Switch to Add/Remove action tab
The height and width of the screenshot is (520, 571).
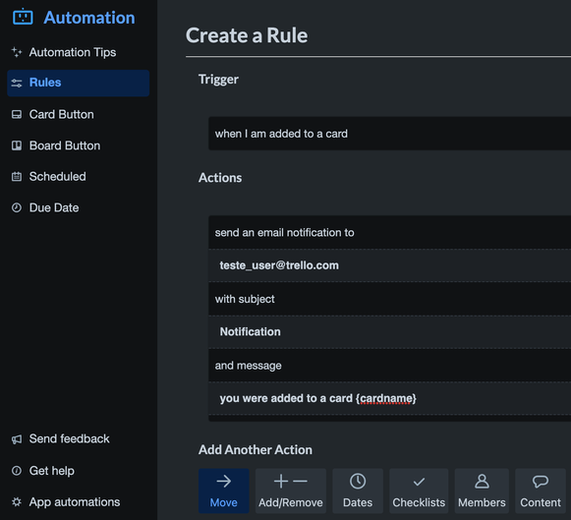tap(291, 491)
